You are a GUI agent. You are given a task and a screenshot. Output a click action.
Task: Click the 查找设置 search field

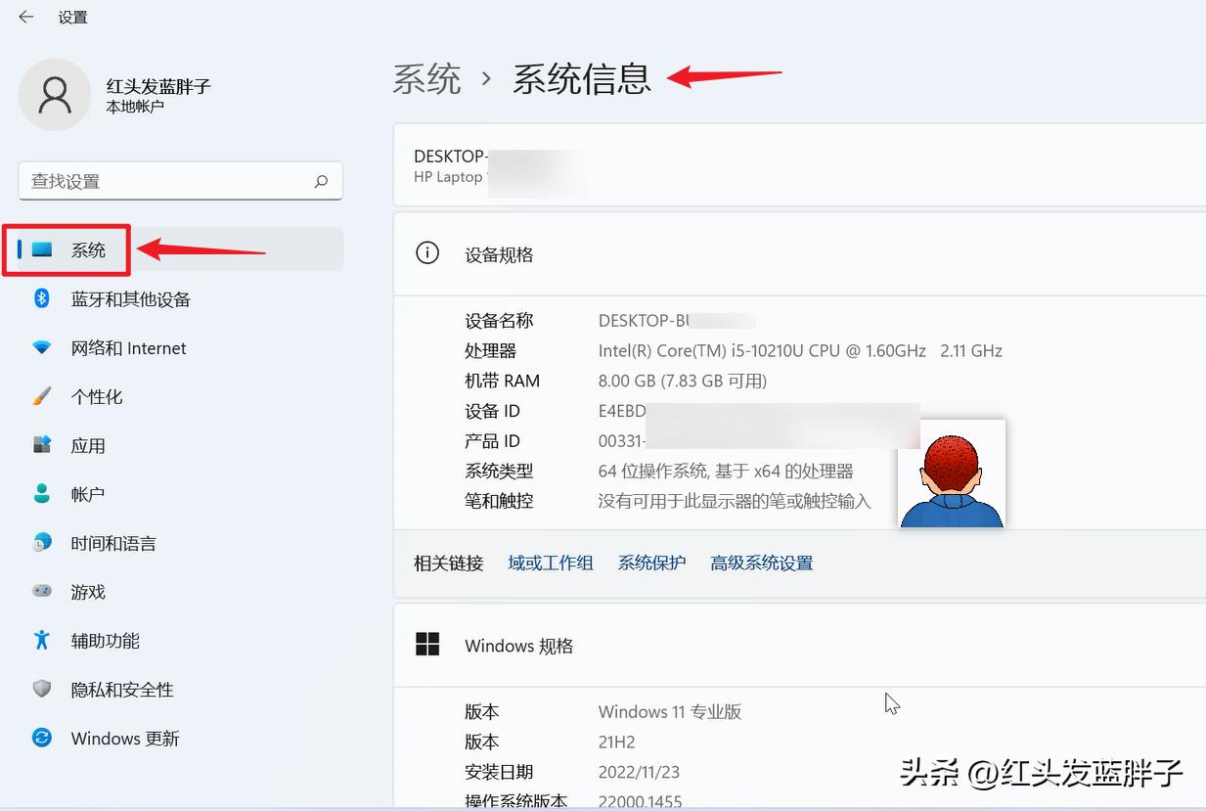pyautogui.click(x=180, y=181)
